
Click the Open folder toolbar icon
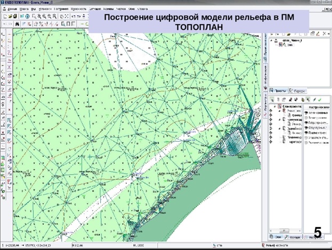click(x=10, y=17)
